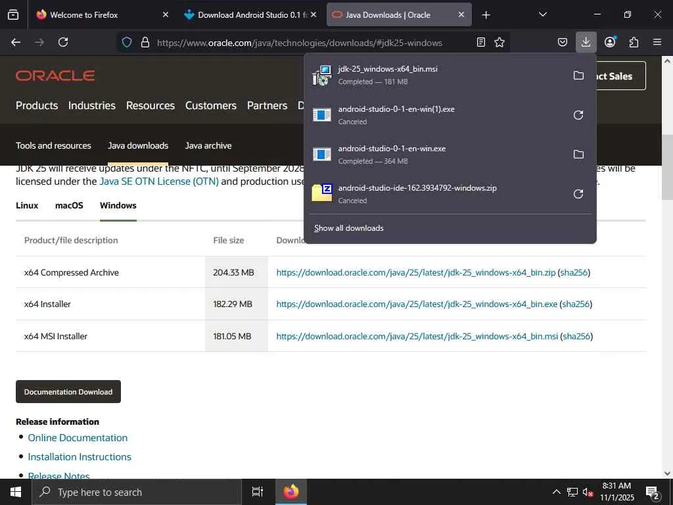The width and height of the screenshot is (673, 505).
Task: Select the Java Downloads Oracle tab
Action: coord(399,14)
